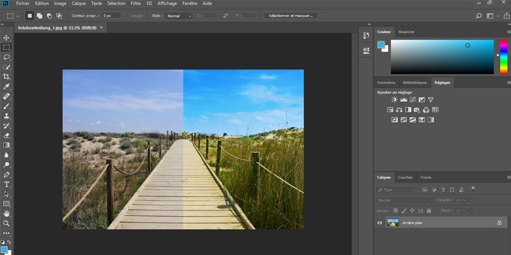Viewport: 511px width, 255px height.
Task: Open the Filtre menu
Action: (135, 4)
